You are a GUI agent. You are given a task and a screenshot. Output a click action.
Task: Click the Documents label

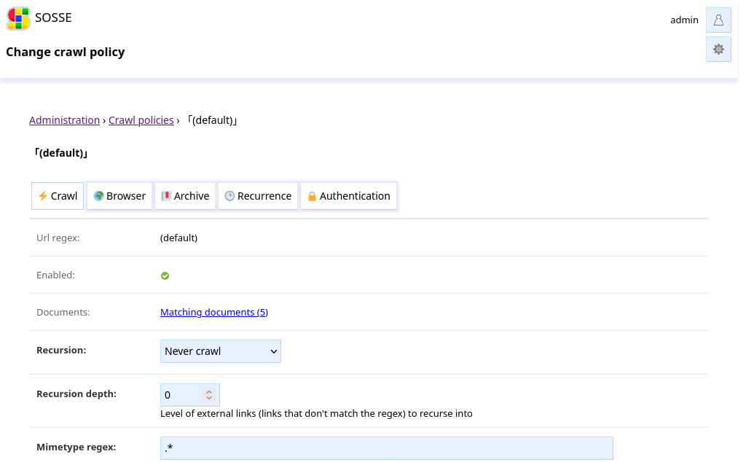click(x=63, y=312)
